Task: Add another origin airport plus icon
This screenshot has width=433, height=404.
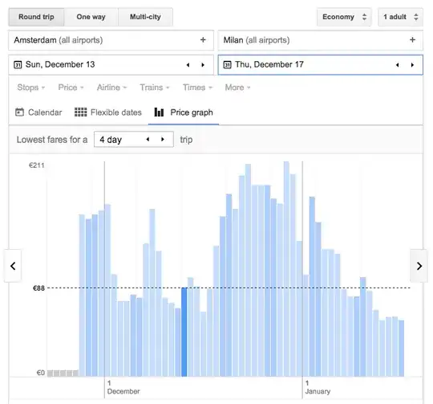Action: coord(203,40)
